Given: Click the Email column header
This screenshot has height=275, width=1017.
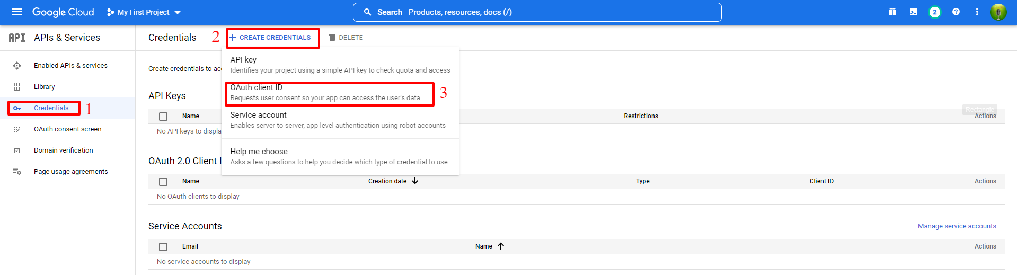Looking at the screenshot, I should 190,246.
